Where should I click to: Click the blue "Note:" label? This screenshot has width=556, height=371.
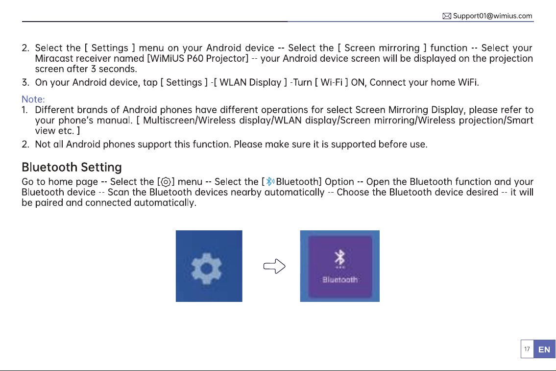click(33, 99)
